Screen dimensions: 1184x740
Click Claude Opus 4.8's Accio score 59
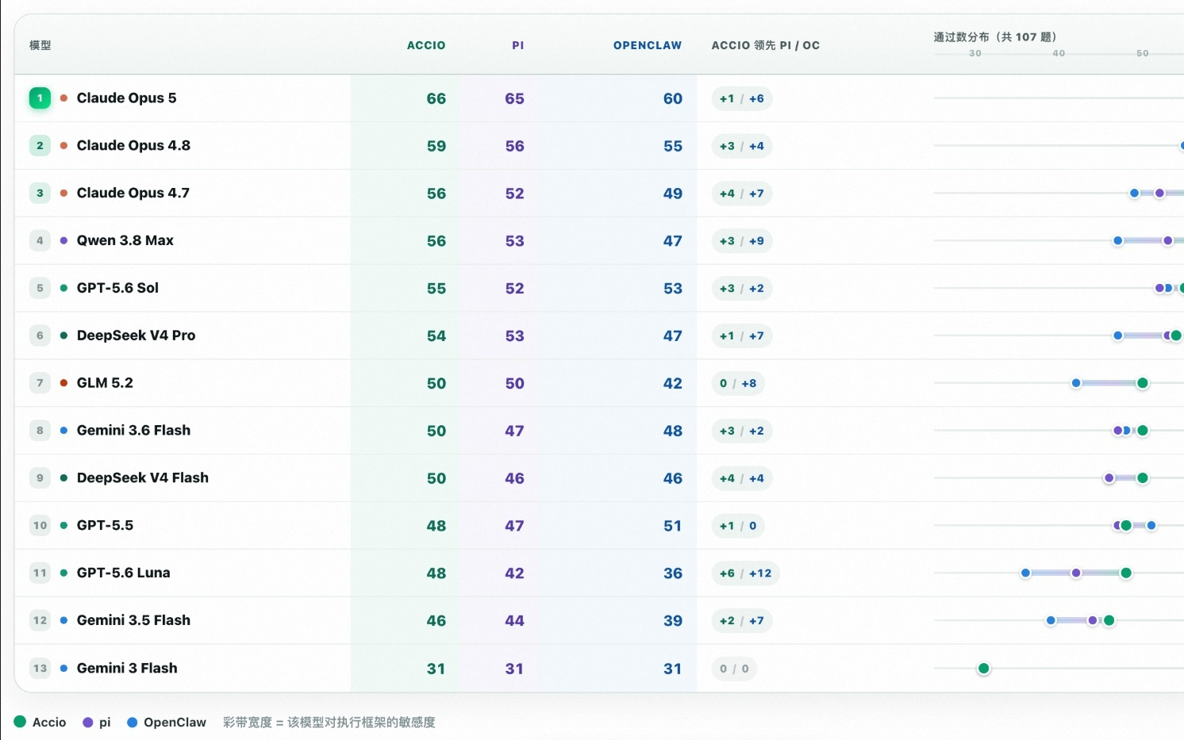(436, 147)
